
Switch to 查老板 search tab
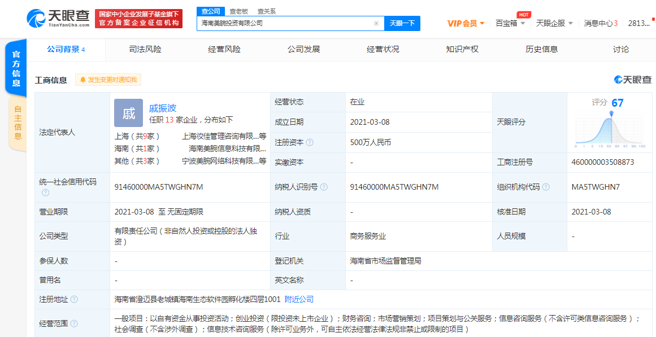tap(238, 12)
